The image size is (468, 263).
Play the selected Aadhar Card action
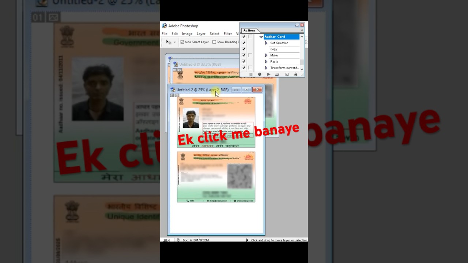click(268, 74)
